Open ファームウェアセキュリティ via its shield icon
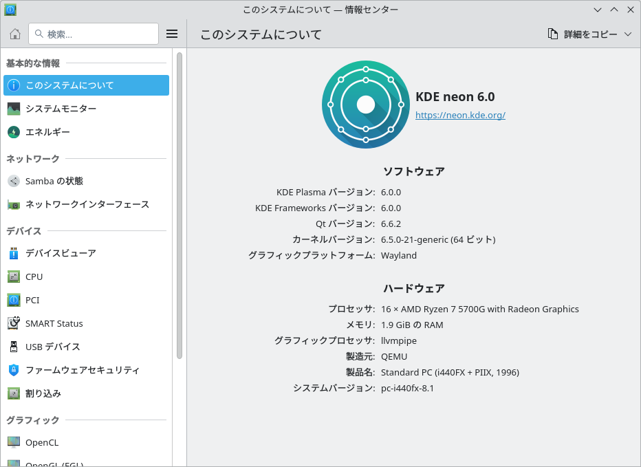 click(x=14, y=370)
